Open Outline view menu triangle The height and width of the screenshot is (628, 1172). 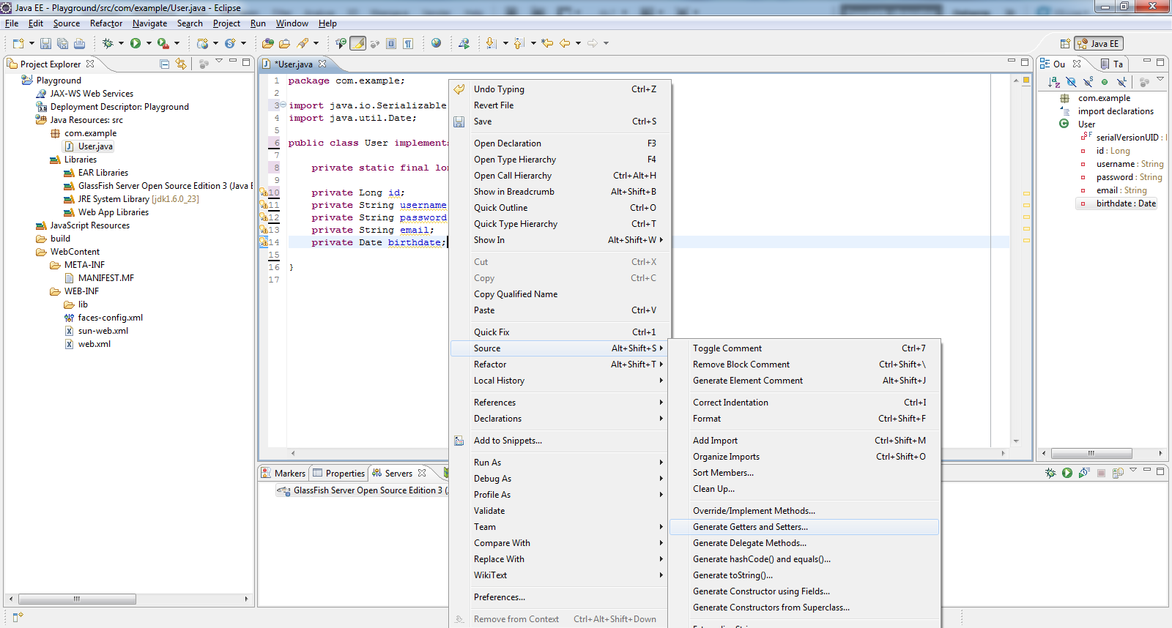pos(1160,78)
